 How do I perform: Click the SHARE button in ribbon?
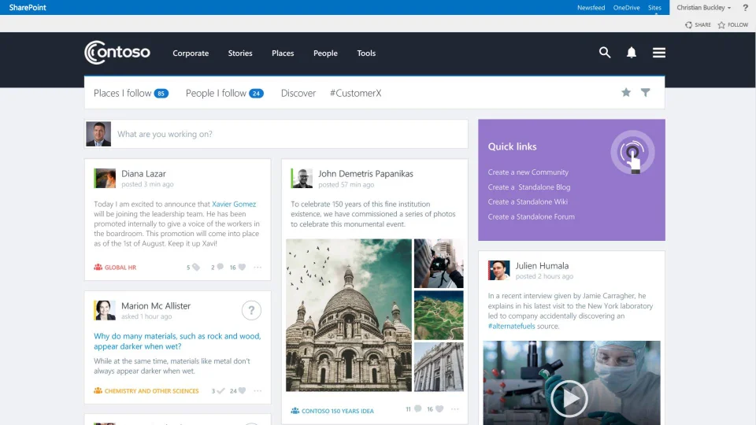pos(698,24)
